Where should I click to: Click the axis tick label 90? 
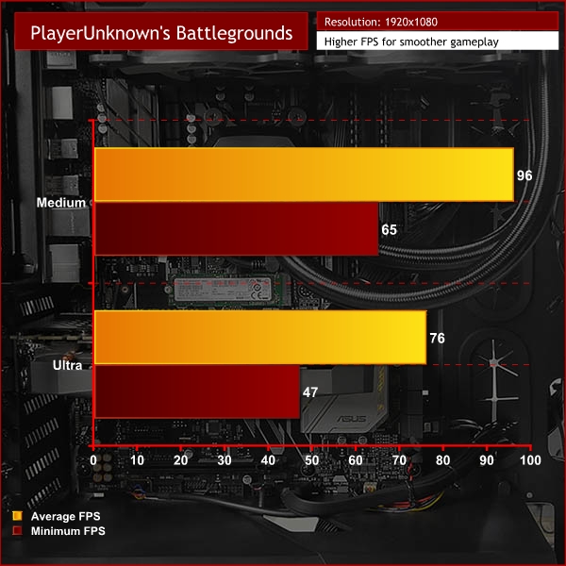(487, 460)
